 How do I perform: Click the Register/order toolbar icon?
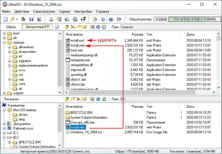click(x=95, y=19)
